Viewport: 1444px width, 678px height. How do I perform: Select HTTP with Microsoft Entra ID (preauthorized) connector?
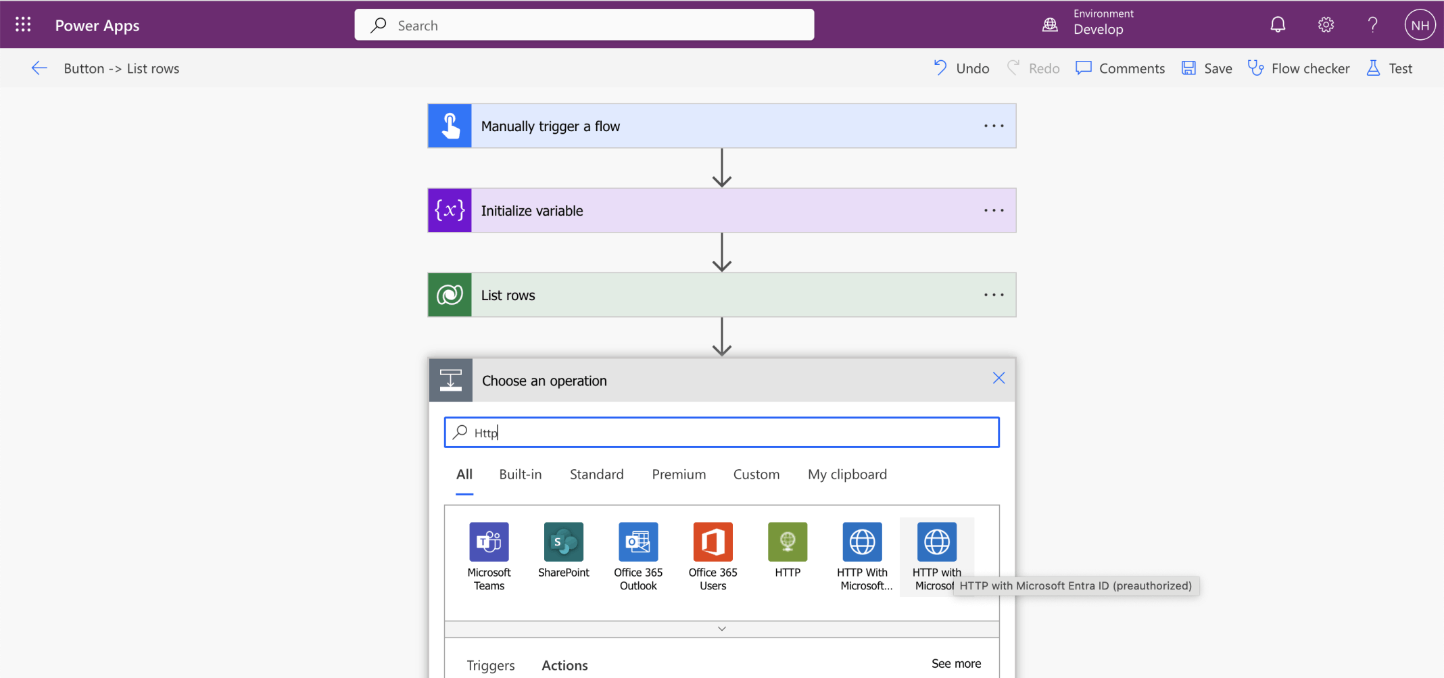click(937, 556)
